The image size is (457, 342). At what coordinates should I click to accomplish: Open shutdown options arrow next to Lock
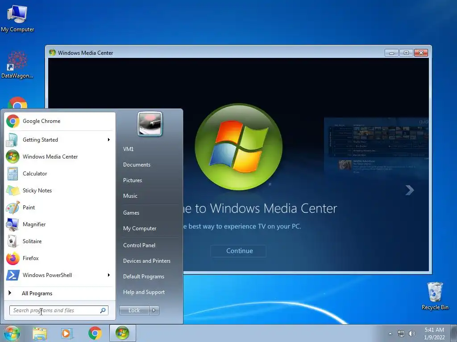click(x=154, y=310)
